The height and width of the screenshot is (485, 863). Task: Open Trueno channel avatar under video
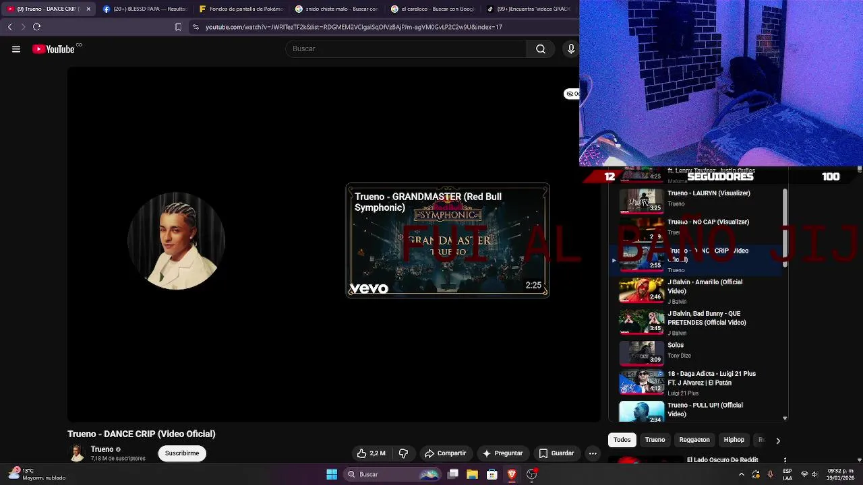[x=77, y=453]
